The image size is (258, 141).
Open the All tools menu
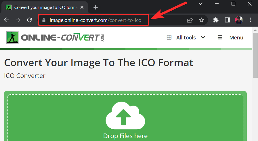click(186, 37)
